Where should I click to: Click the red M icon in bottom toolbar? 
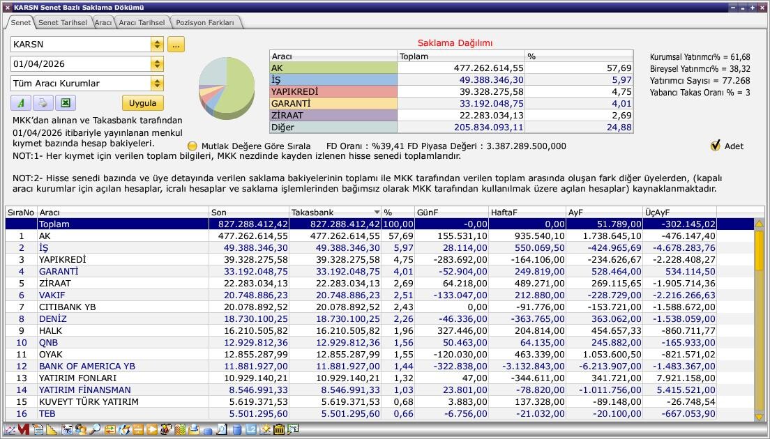[x=24, y=430]
